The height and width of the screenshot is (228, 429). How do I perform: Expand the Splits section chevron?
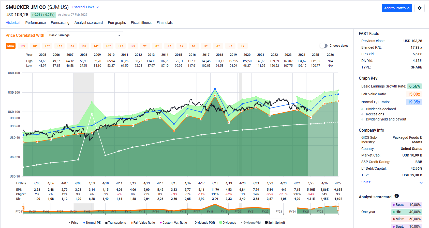(x=421, y=183)
